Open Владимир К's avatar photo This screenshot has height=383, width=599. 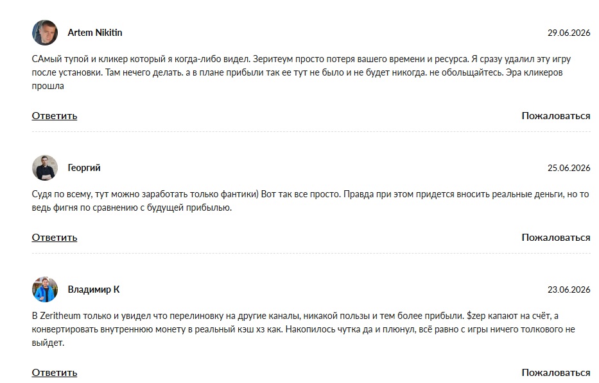45,289
